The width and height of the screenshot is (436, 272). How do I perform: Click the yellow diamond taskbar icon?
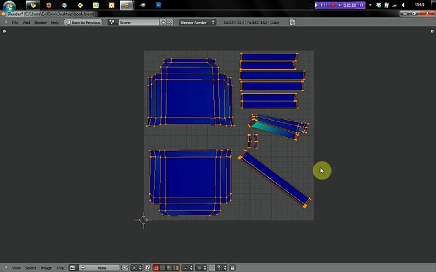pyautogui.click(x=80, y=5)
